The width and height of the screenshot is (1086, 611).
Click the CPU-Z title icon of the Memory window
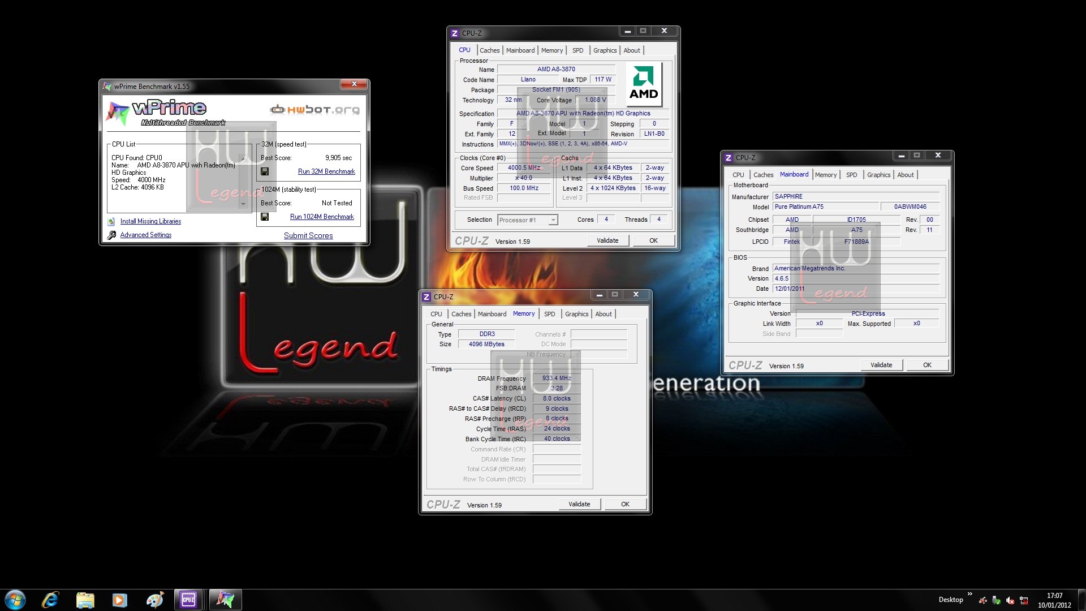tap(426, 297)
